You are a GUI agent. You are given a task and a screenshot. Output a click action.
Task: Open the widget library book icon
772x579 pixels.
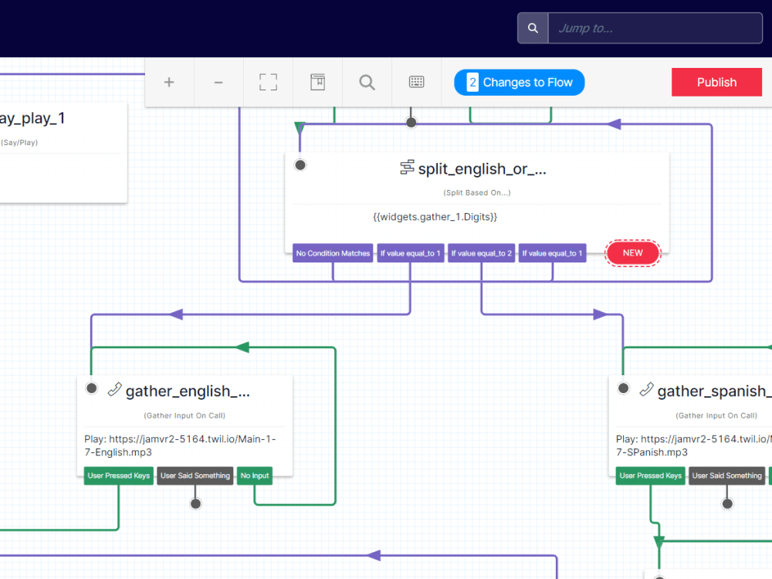317,82
